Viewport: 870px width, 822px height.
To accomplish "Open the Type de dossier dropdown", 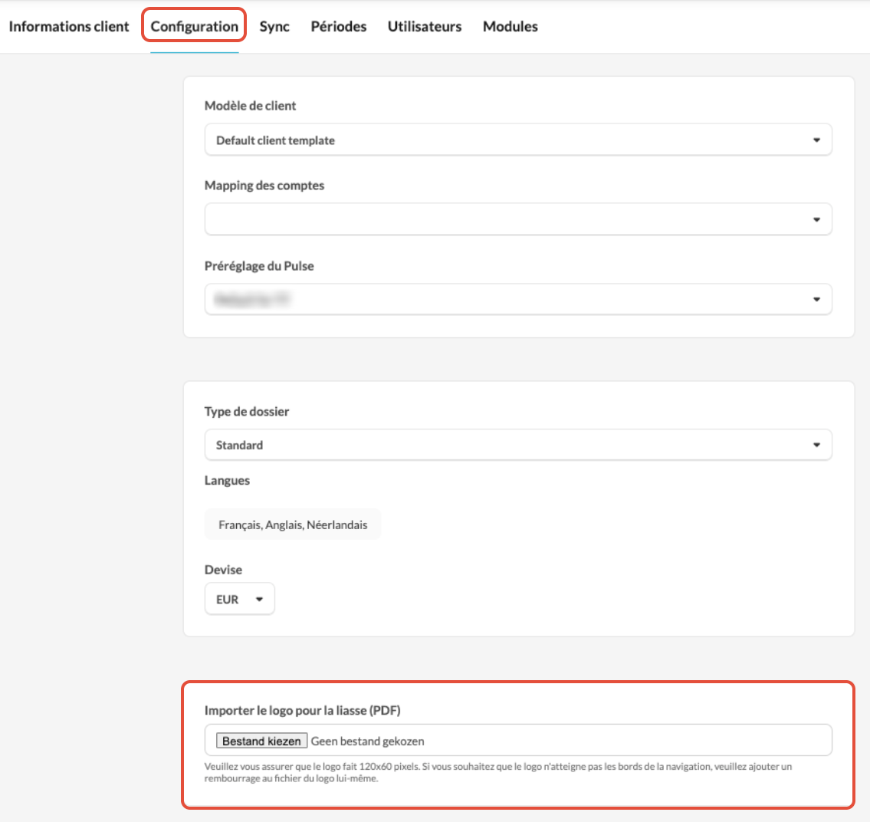I will tap(518, 445).
